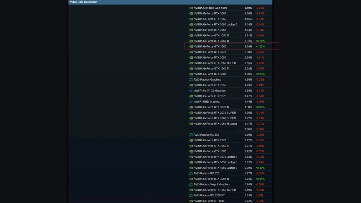Click the 1.44% share of Intel UHD Graphics

pyautogui.click(x=248, y=102)
